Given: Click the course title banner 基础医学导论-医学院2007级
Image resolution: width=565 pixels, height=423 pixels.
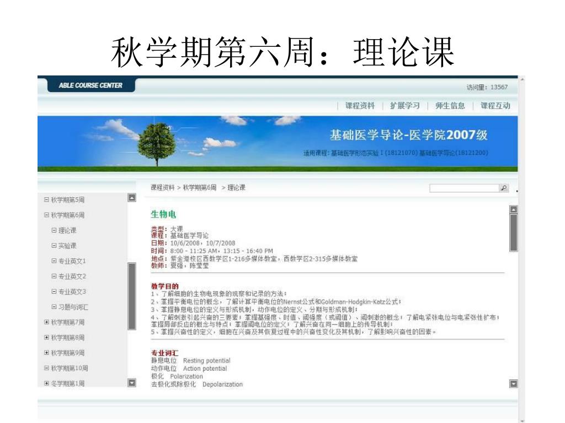Looking at the screenshot, I should click(x=409, y=135).
